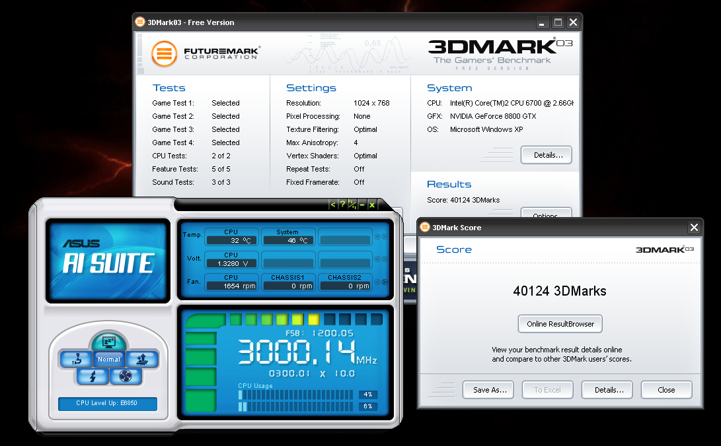The image size is (721, 446).
Task: Click the To Excel button
Action: coord(548,390)
